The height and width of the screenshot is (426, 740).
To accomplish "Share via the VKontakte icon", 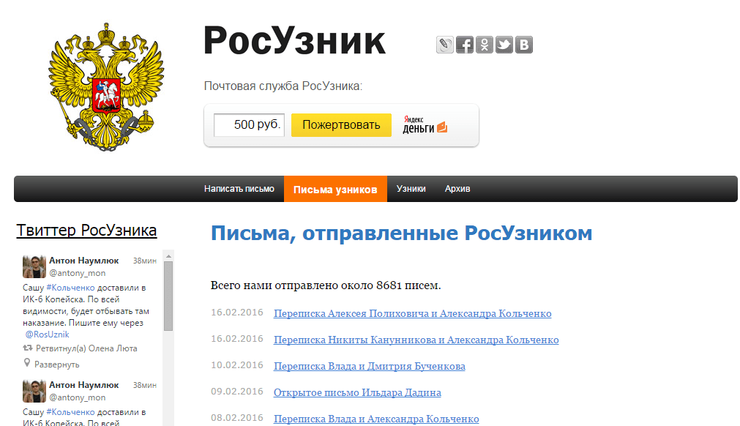I will [x=523, y=45].
